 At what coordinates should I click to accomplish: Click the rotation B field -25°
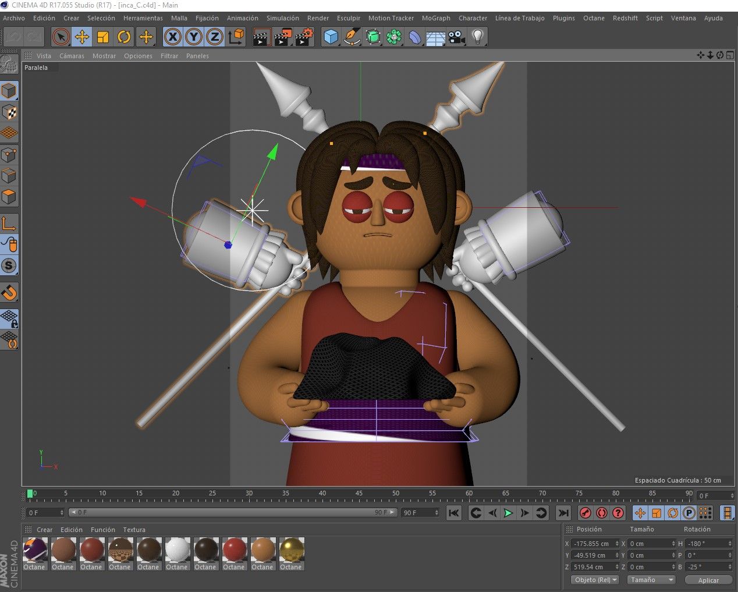pos(708,567)
